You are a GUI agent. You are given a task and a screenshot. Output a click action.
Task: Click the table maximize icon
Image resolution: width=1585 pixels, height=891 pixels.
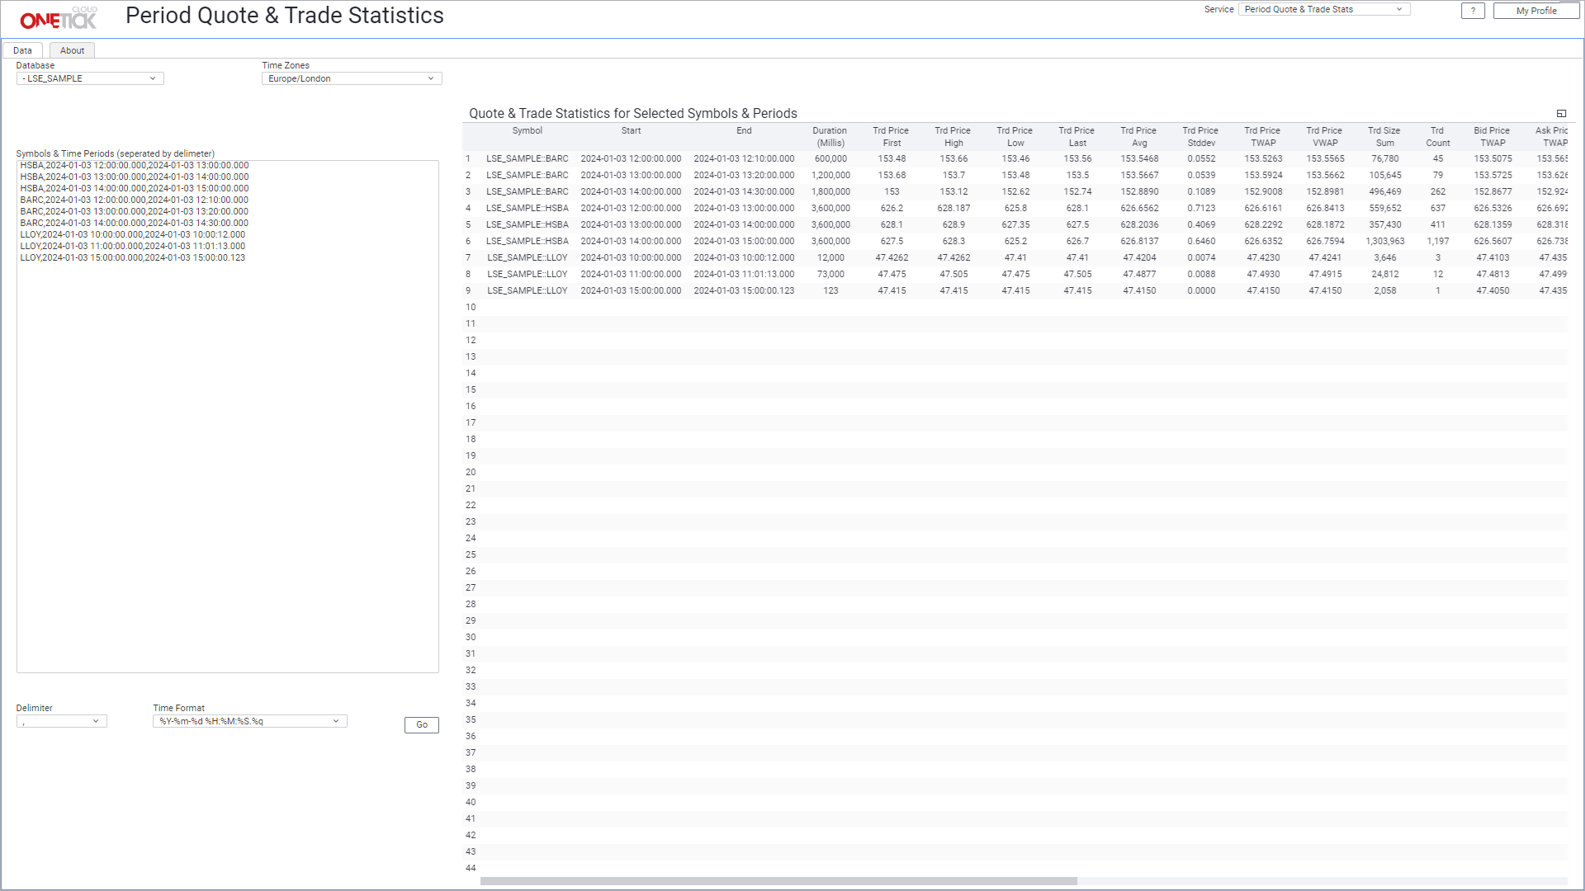[1561, 114]
